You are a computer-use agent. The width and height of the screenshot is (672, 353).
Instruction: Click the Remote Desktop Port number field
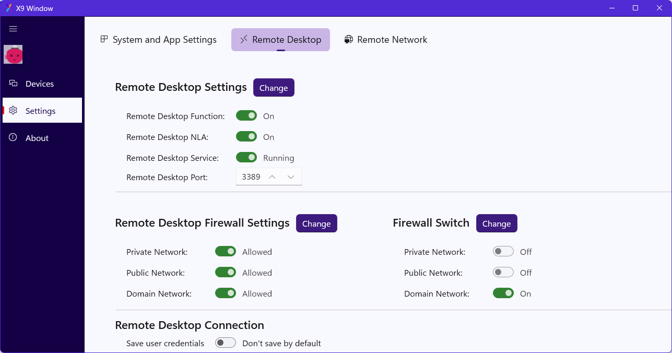(x=251, y=177)
